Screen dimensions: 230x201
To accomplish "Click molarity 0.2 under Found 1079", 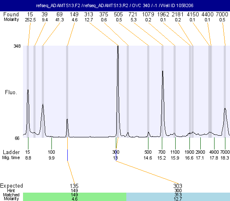I will (x=148, y=20).
